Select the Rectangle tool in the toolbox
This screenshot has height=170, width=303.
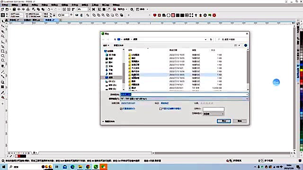(2, 51)
